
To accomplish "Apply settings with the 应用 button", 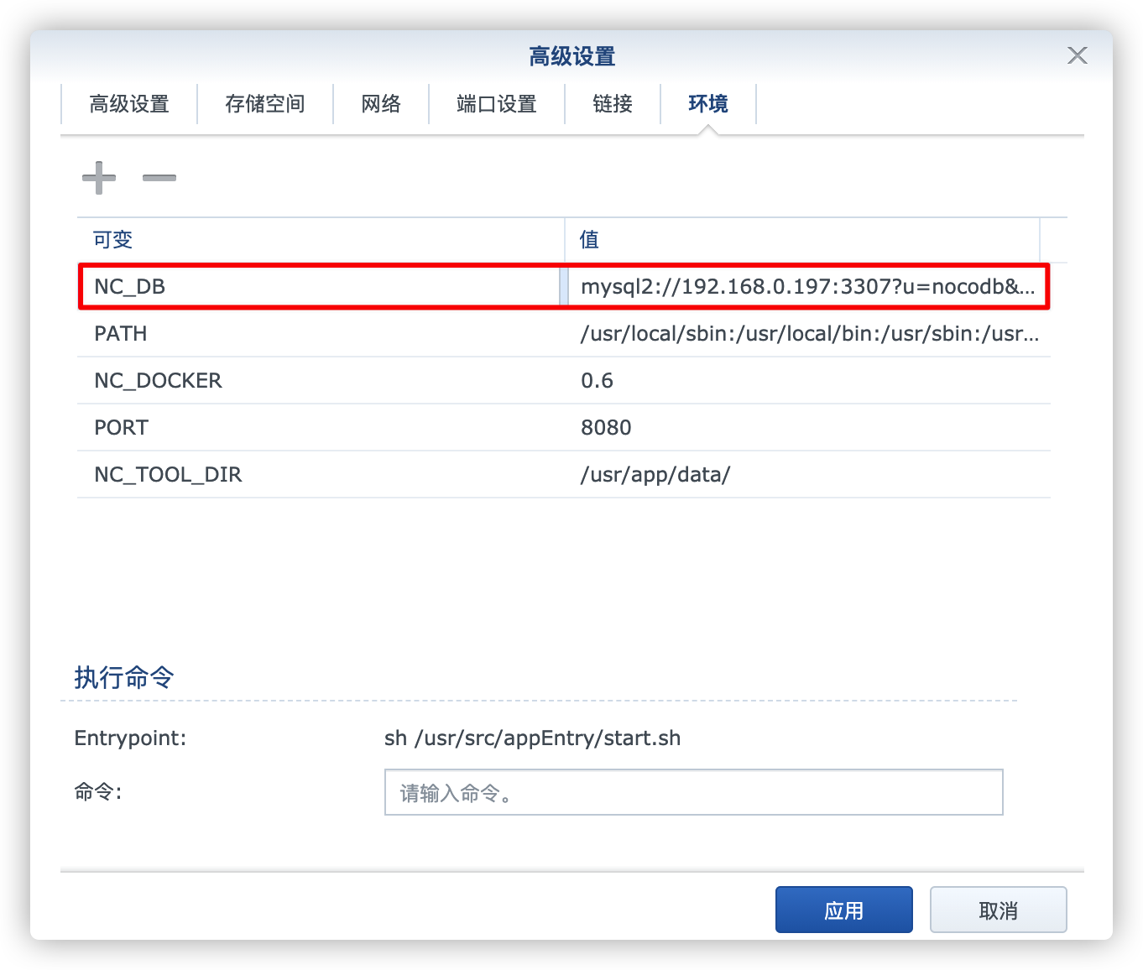I will pos(844,910).
